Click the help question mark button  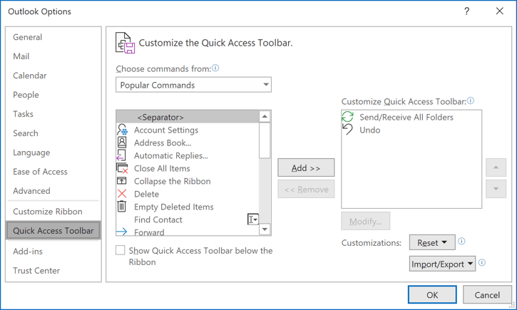pyautogui.click(x=466, y=11)
